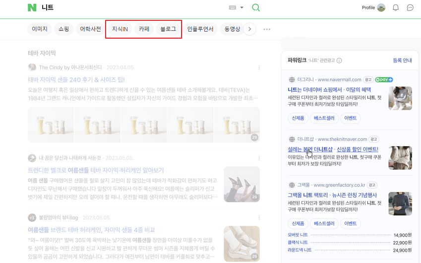The width and height of the screenshot is (421, 263).
Task: Open three-dot menu on The Cindy post
Action: pyautogui.click(x=259, y=67)
